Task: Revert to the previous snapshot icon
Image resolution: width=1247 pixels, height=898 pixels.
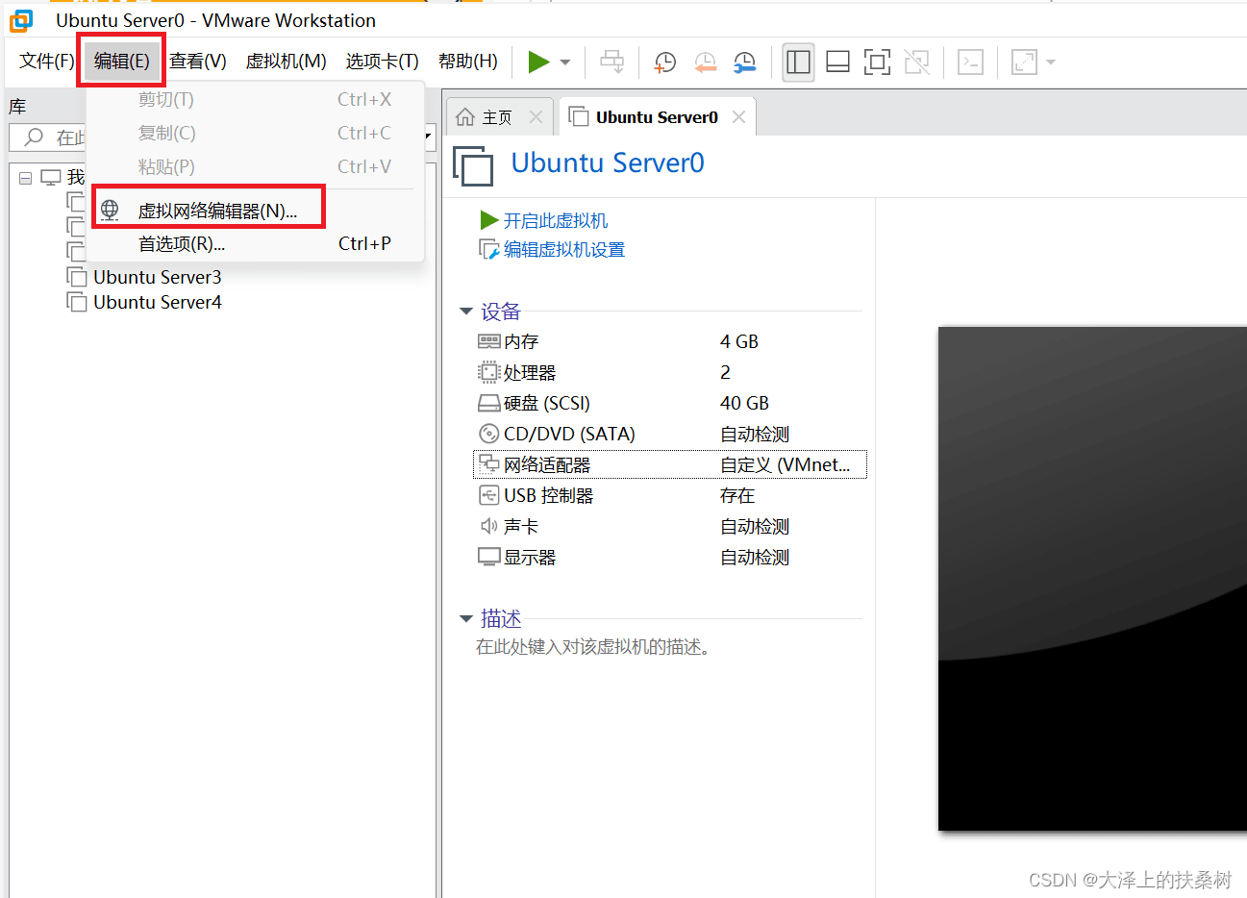Action: point(705,62)
